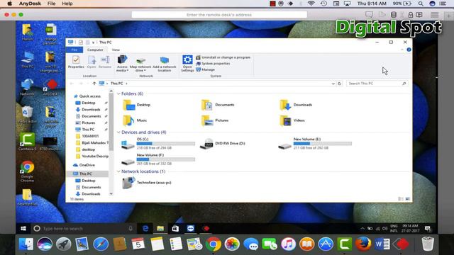The height and width of the screenshot is (255, 454).
Task: Select the Music folder tile
Action: pos(135,120)
